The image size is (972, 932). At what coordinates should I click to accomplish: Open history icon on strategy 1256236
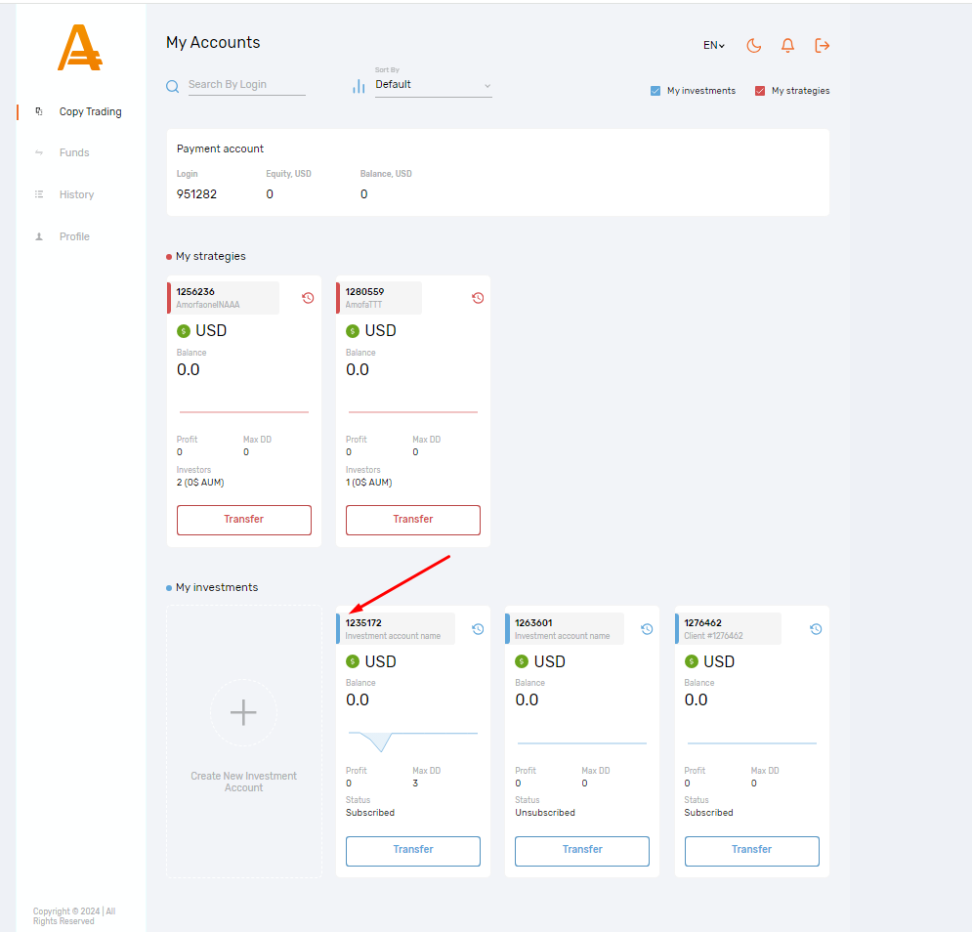coord(308,298)
